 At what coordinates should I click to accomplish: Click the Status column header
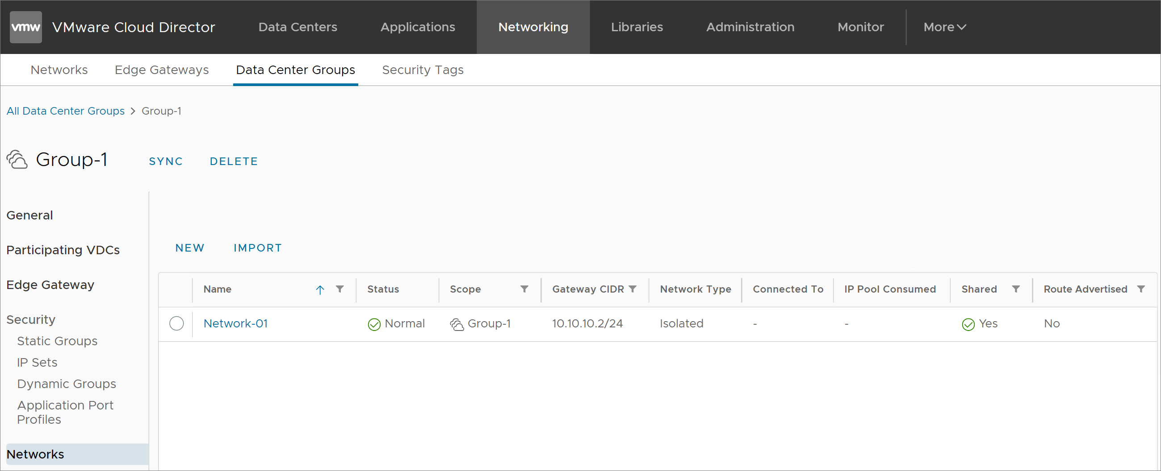tap(383, 289)
